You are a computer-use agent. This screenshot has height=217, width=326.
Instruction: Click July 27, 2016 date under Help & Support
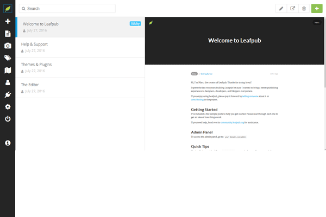pyautogui.click(x=35, y=50)
